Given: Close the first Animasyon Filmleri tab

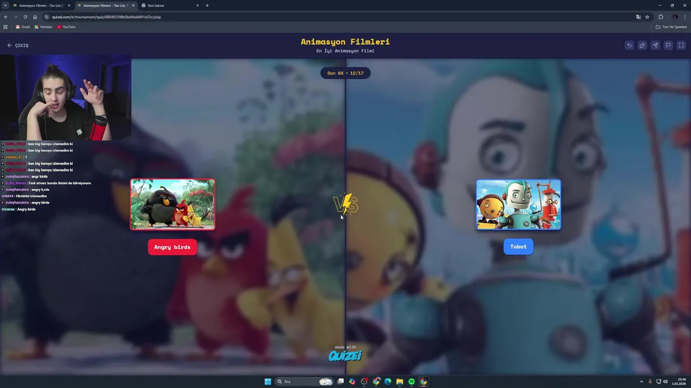Looking at the screenshot, I should click(69, 5).
